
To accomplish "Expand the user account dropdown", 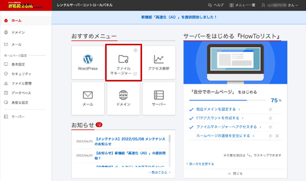I will (x=280, y=5).
